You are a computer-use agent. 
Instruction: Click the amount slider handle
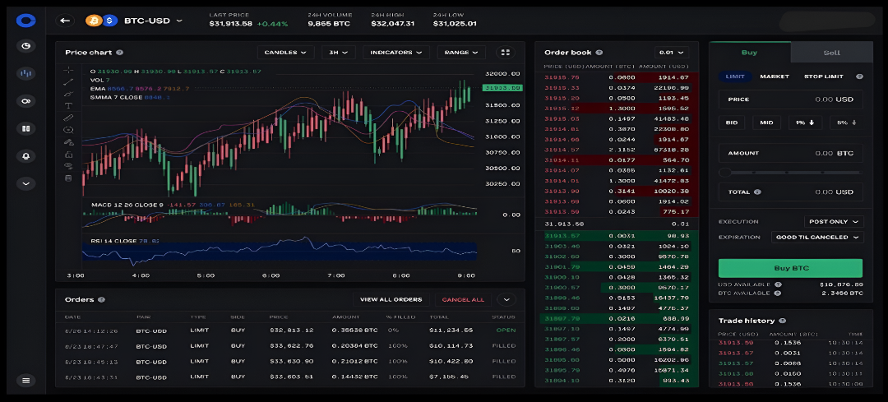pos(724,172)
